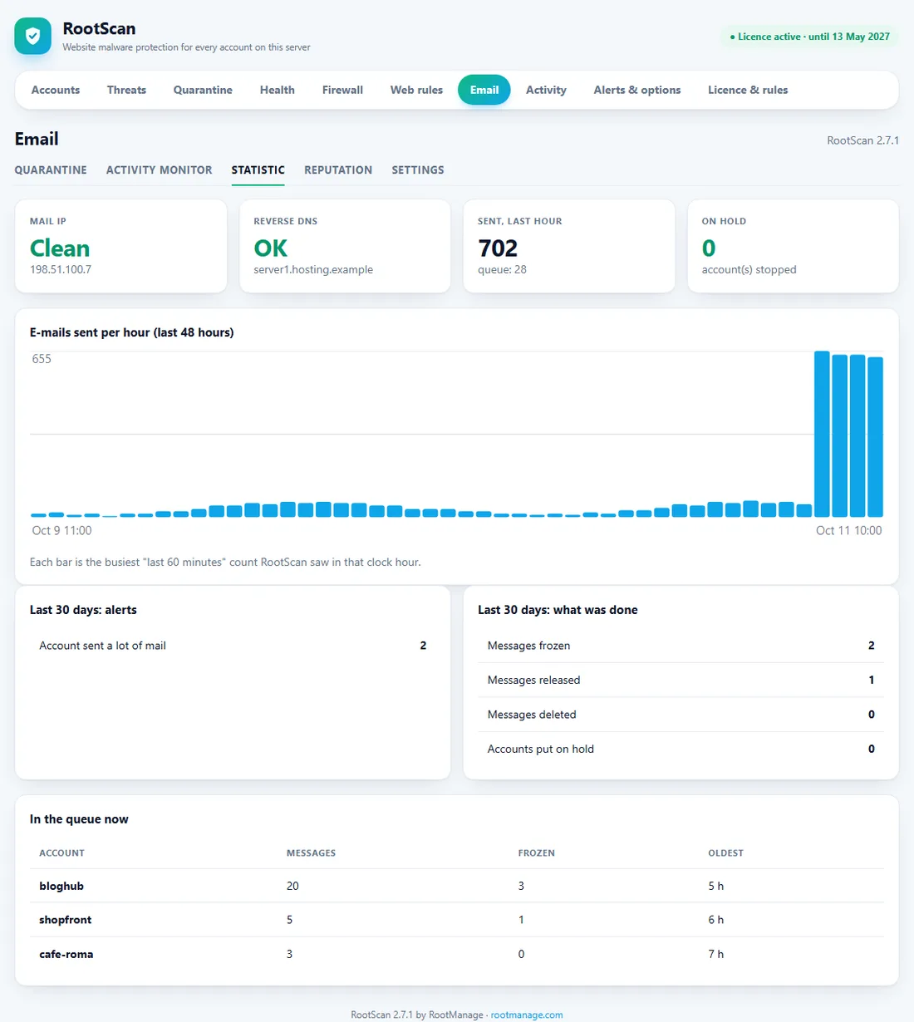Click the Messages deleted row

pyautogui.click(x=681, y=715)
